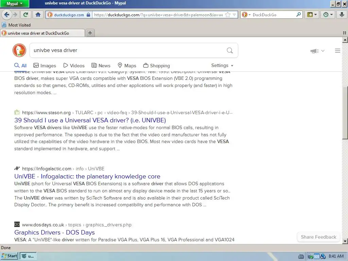Open the search engine selector dropdown
This screenshot has width=348, height=261.
click(x=246, y=15)
